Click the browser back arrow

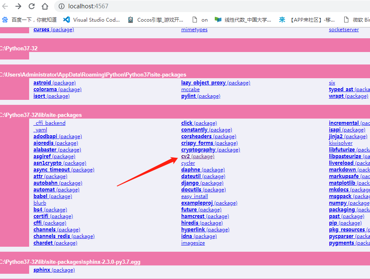tap(5, 6)
